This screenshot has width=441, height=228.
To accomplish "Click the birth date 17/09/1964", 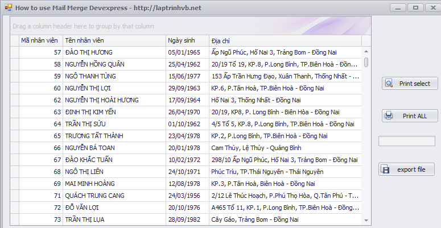I will pos(188,100).
